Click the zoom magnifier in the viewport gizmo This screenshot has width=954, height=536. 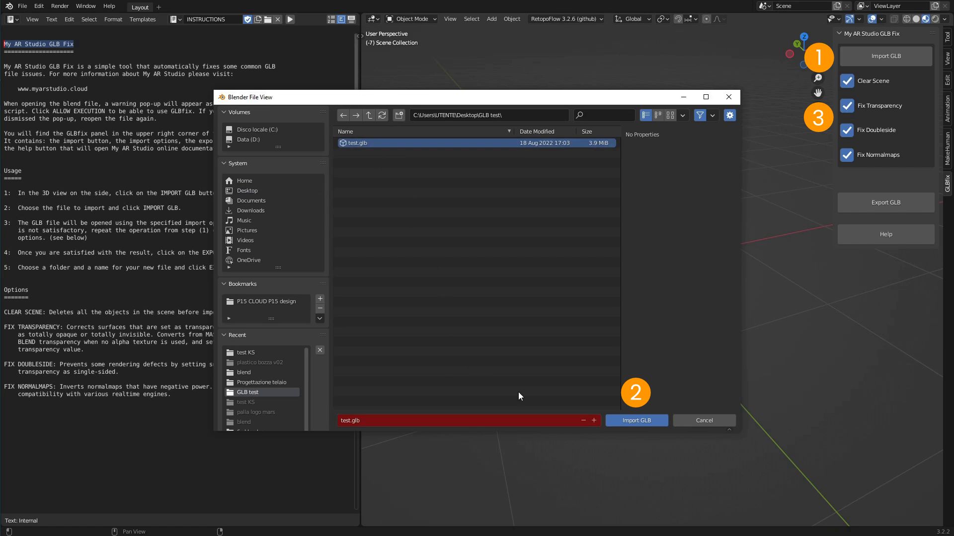pyautogui.click(x=818, y=78)
